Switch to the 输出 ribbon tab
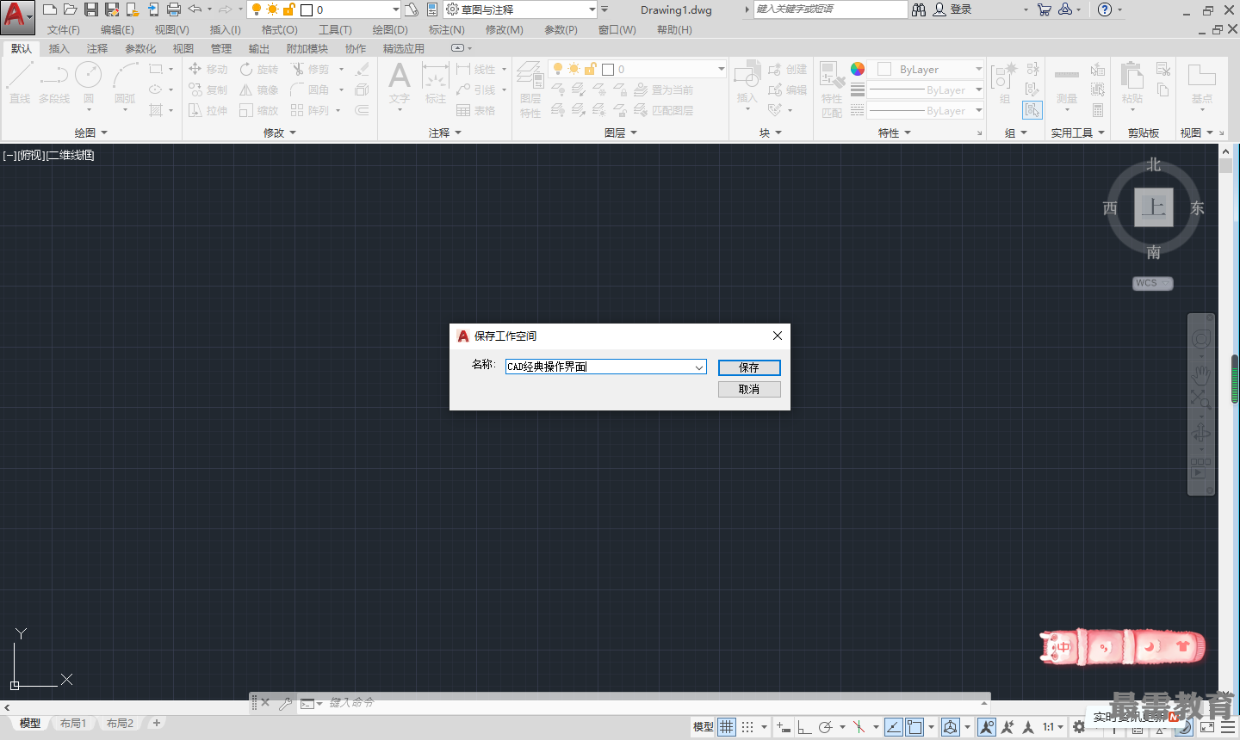This screenshot has width=1240, height=740. (x=259, y=49)
